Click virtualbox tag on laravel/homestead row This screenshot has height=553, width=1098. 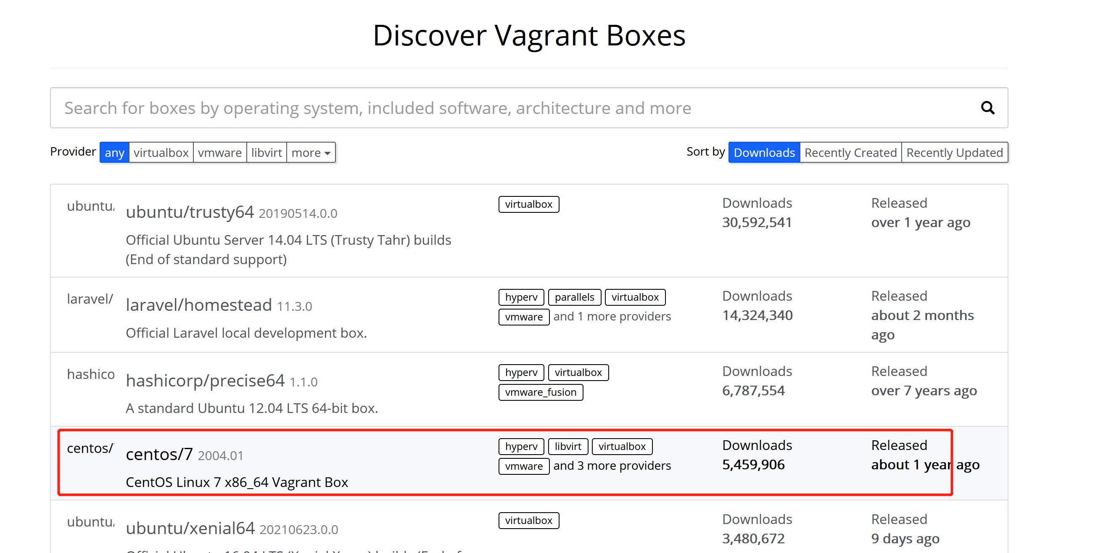(635, 297)
